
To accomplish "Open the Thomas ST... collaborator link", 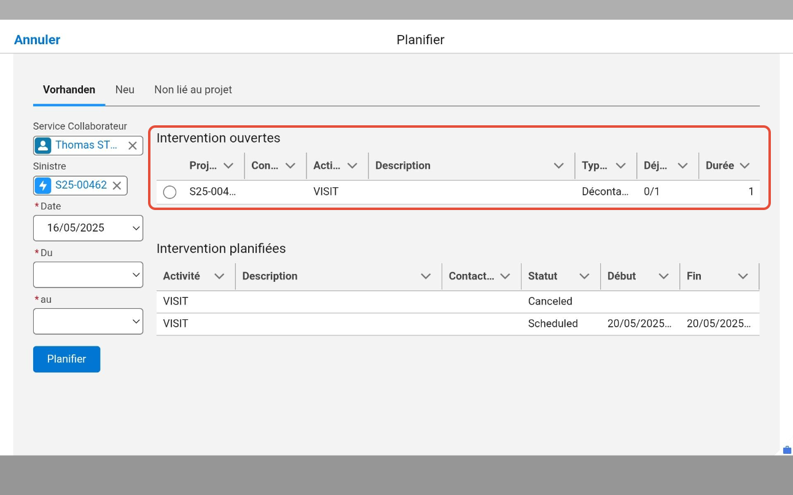I will (x=86, y=146).
